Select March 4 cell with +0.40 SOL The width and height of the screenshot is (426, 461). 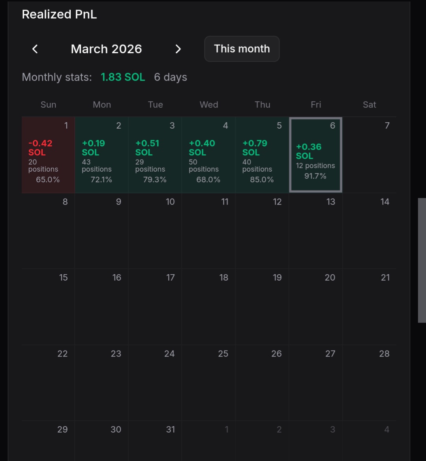point(209,155)
